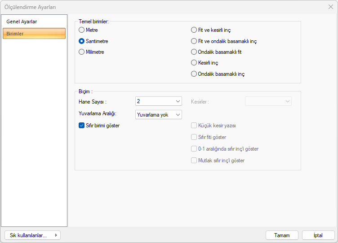Choose Fit ve ondalık basamaklı inç
338x243 pixels.
(x=194, y=41)
